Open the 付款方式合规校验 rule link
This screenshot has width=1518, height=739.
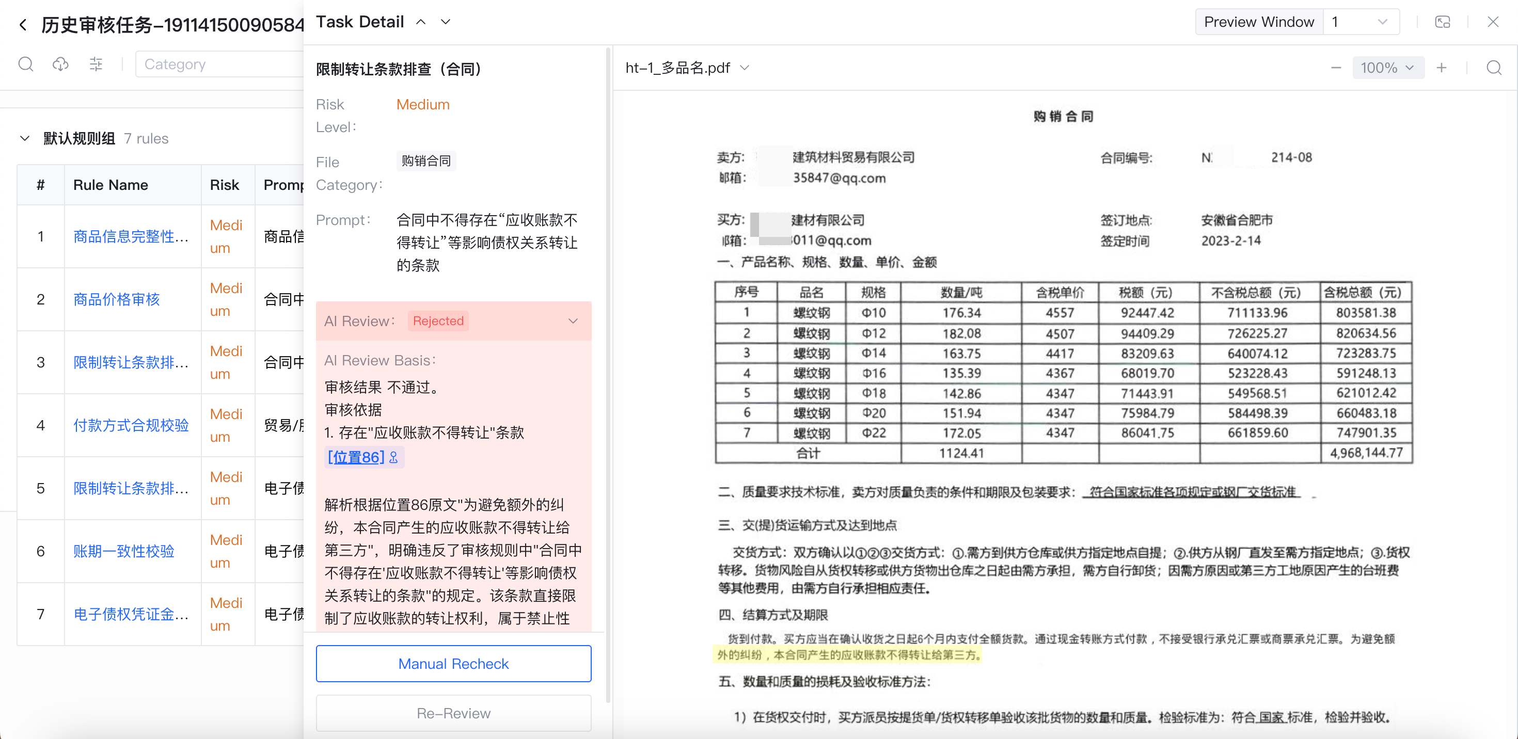click(x=131, y=425)
